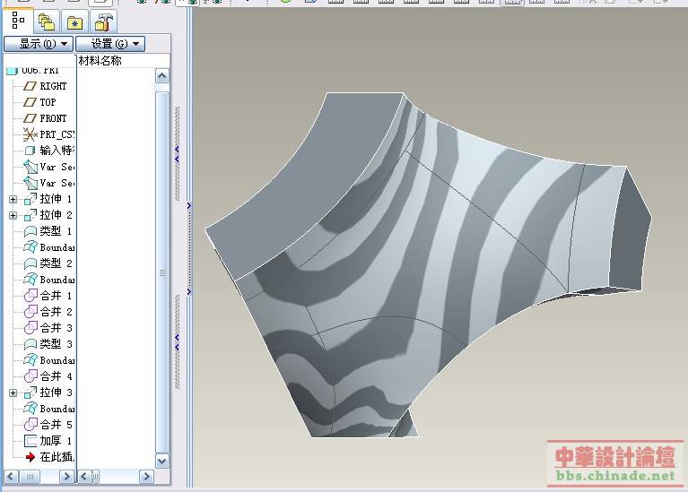Select the RIGHT datum plane
688x492 pixels.
pos(52,86)
